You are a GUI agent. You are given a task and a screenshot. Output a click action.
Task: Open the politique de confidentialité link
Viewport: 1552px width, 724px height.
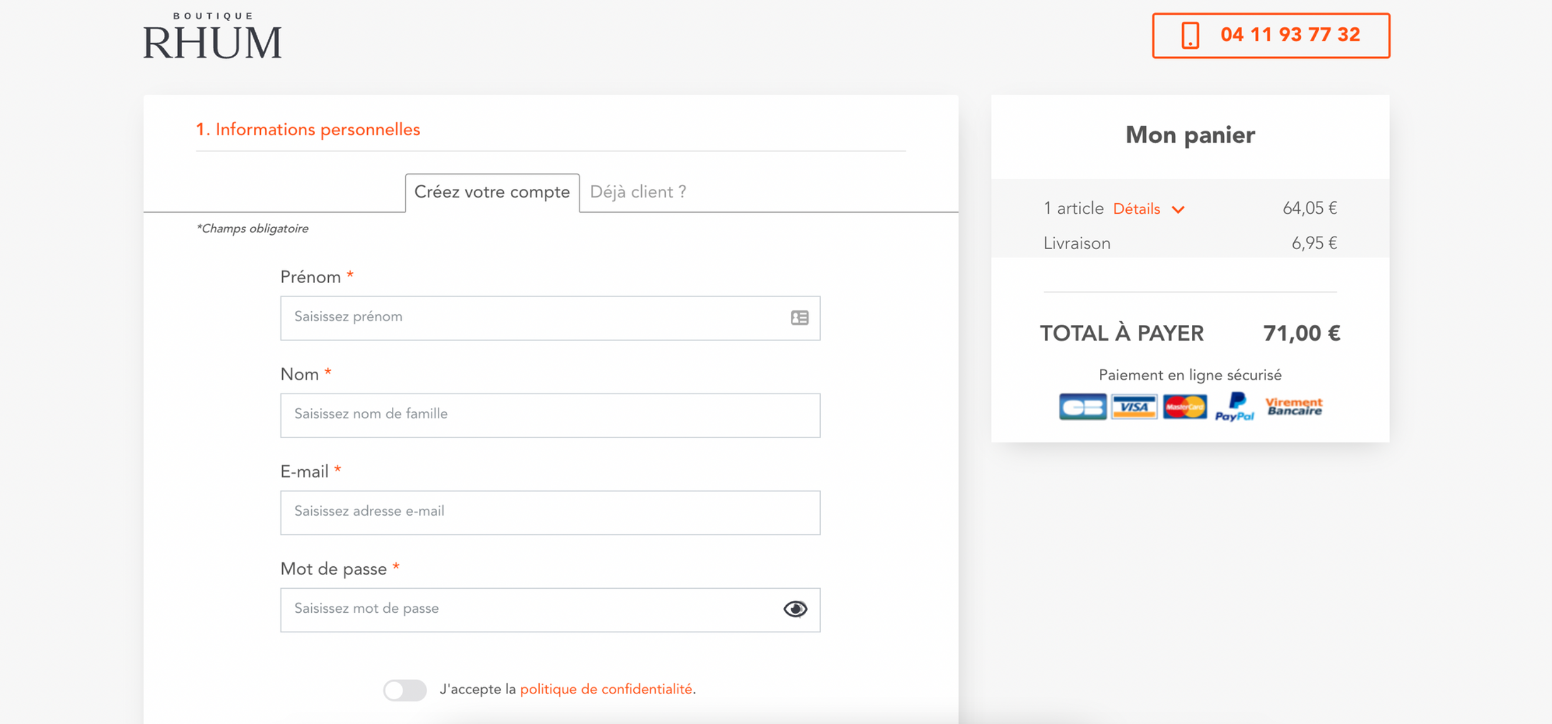(606, 689)
